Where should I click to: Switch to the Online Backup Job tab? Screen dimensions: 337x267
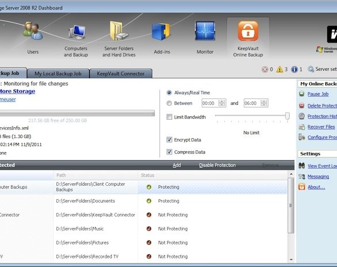coord(13,73)
